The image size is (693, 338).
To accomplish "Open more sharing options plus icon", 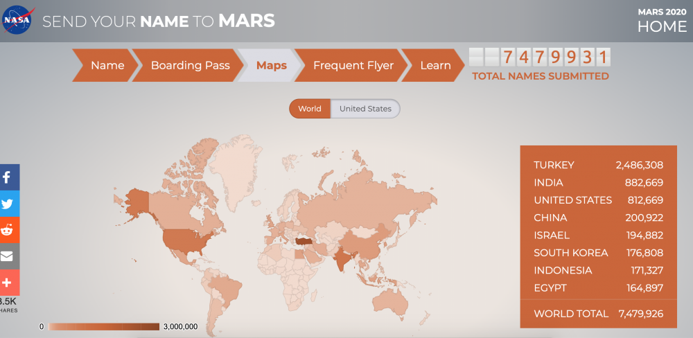I will [x=8, y=283].
